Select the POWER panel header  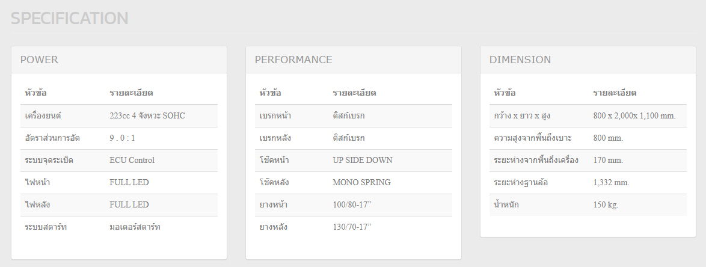(39, 60)
